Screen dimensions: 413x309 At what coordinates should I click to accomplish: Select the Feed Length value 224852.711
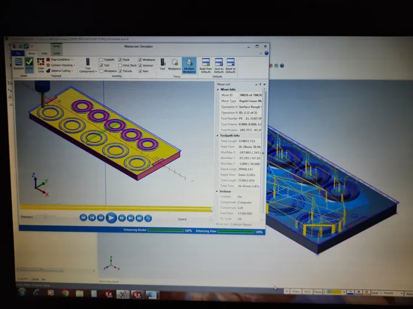[x=247, y=141]
